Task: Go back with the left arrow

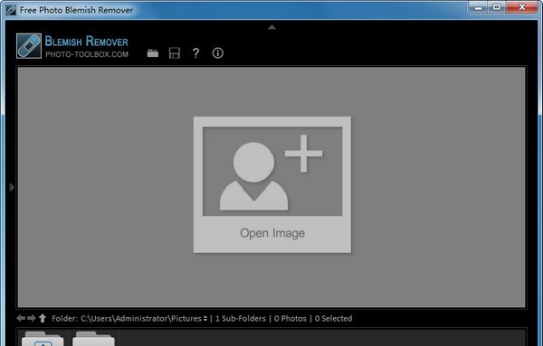Action: point(21,318)
